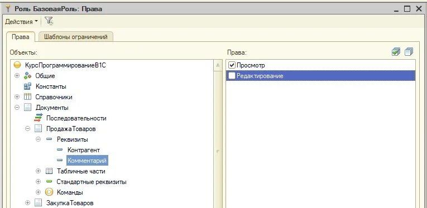Screen dimensions: 427x208
Task: Click the Справочники table icon
Action: point(28,97)
